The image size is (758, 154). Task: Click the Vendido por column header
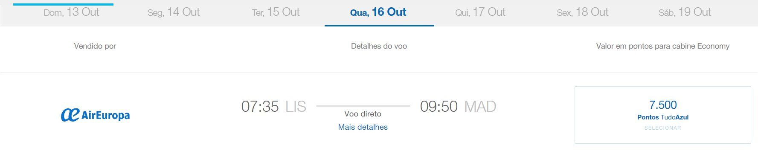95,46
